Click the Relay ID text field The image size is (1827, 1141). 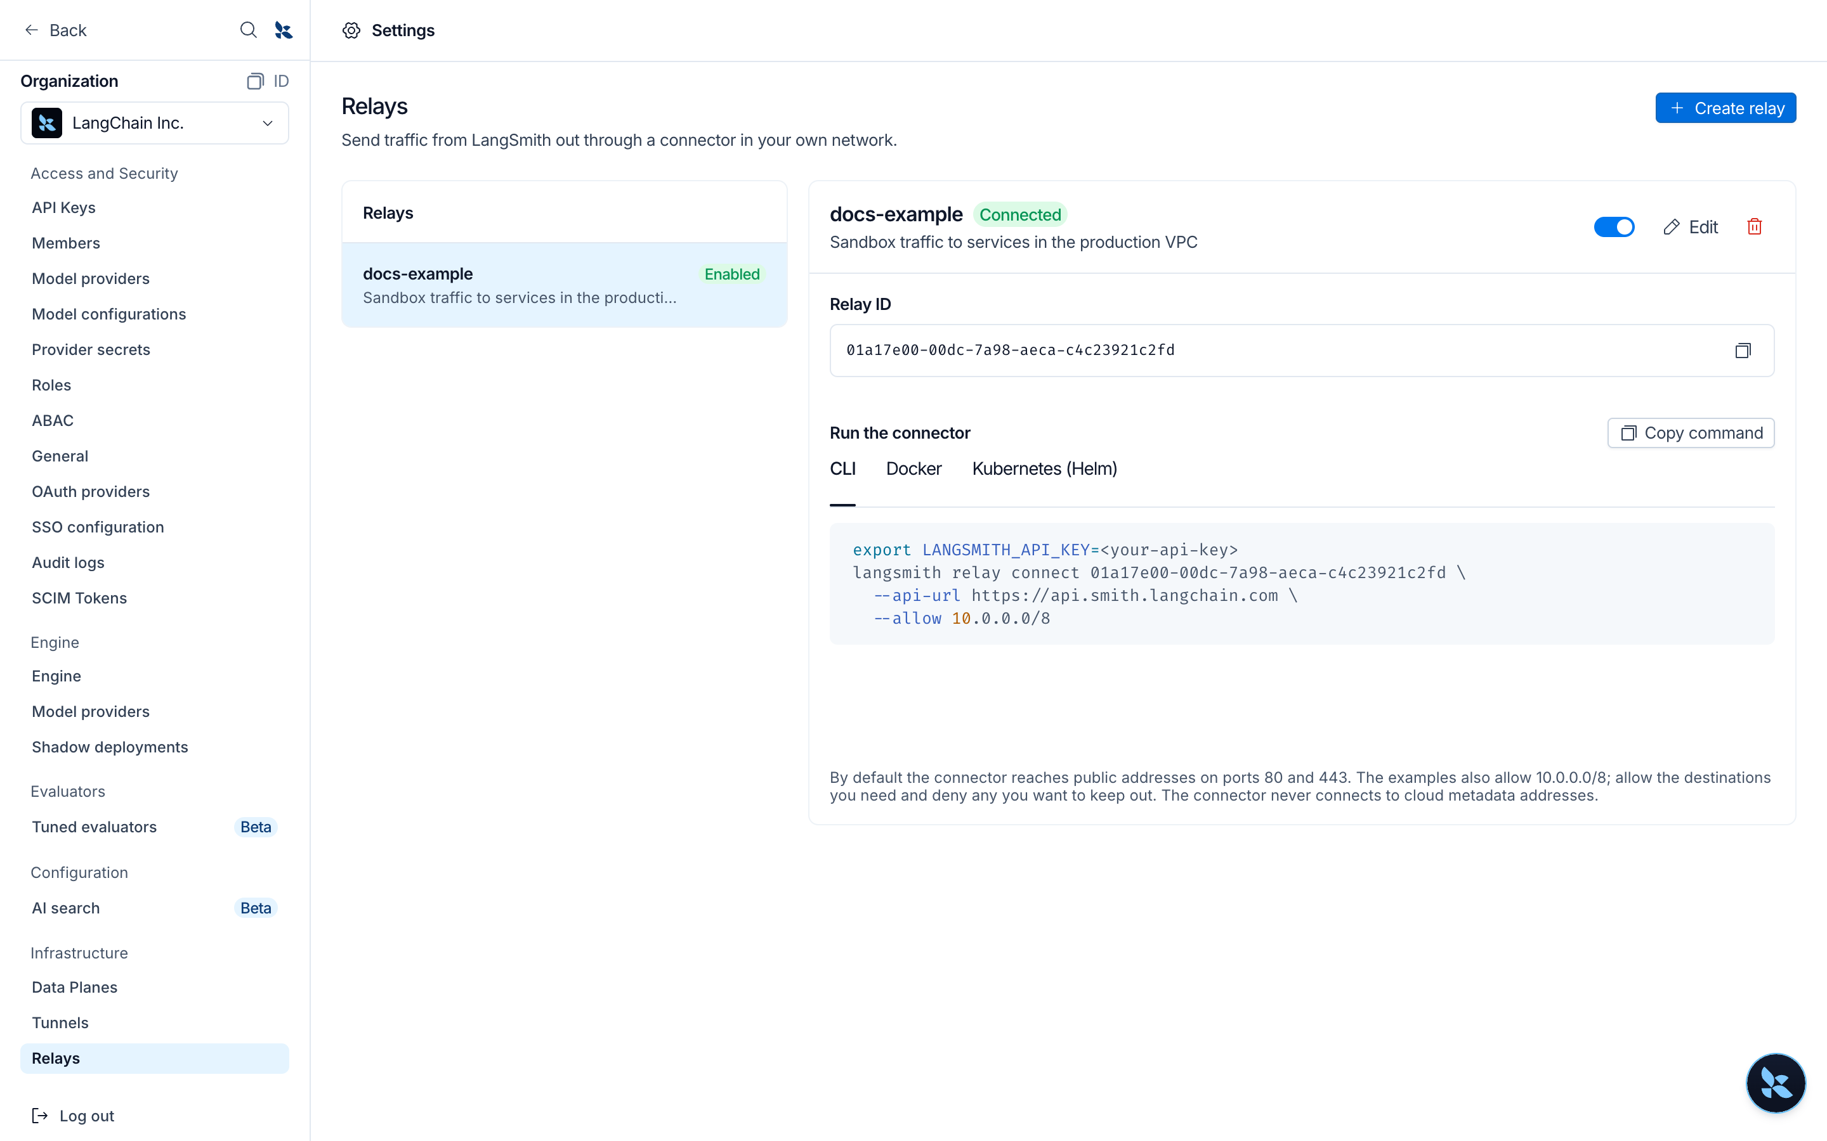[1302, 350]
